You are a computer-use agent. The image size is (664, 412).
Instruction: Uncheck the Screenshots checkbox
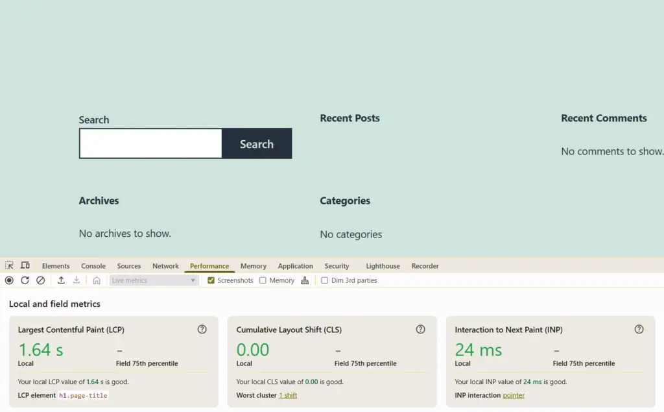coord(211,280)
